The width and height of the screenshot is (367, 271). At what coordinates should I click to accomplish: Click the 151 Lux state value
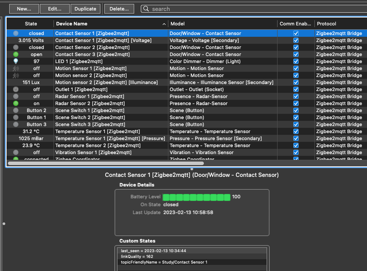31,82
